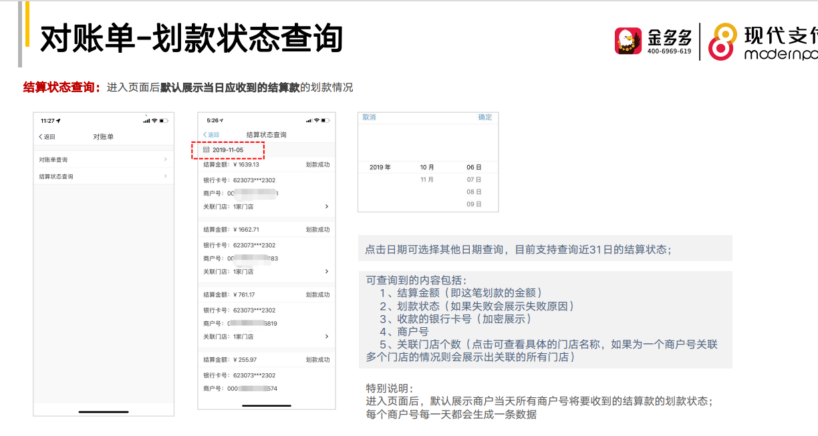Select 2019 年 in the date picker

click(380, 168)
